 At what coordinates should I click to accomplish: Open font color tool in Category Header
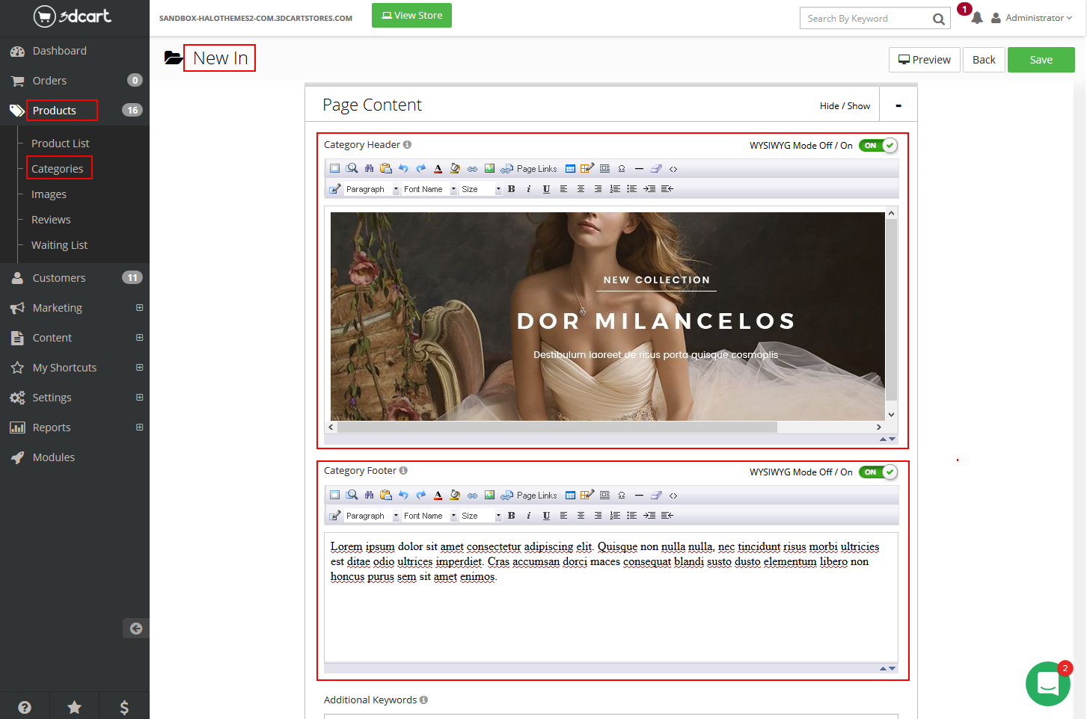438,169
